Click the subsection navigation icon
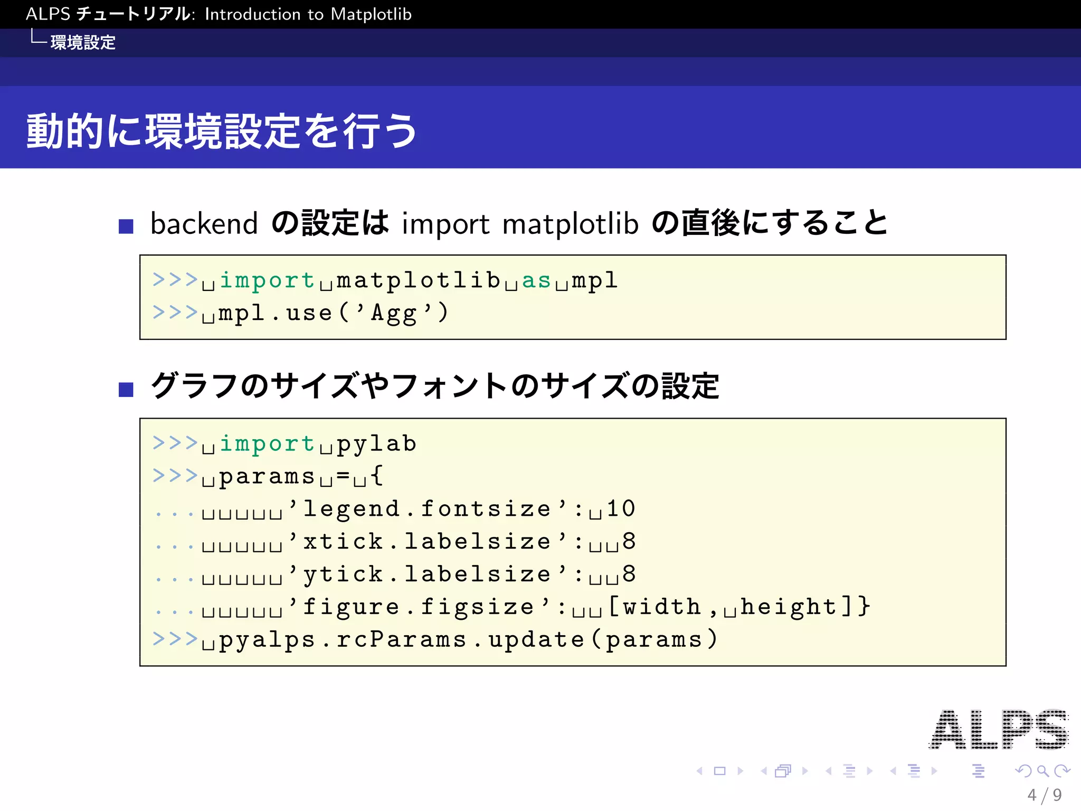Image resolution: width=1081 pixels, height=811 pixels. click(849, 771)
